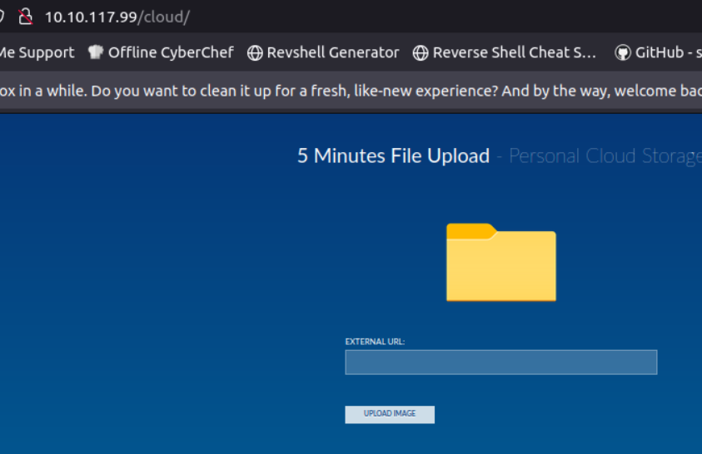The image size is (702, 454).
Task: Focus the External URL input field
Action: (500, 363)
